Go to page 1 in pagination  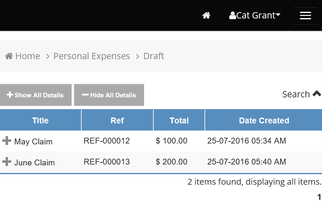click(x=319, y=197)
